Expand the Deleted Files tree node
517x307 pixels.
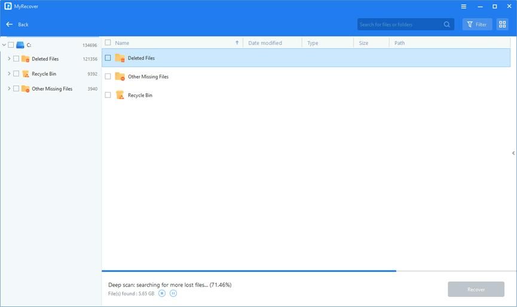tap(9, 59)
